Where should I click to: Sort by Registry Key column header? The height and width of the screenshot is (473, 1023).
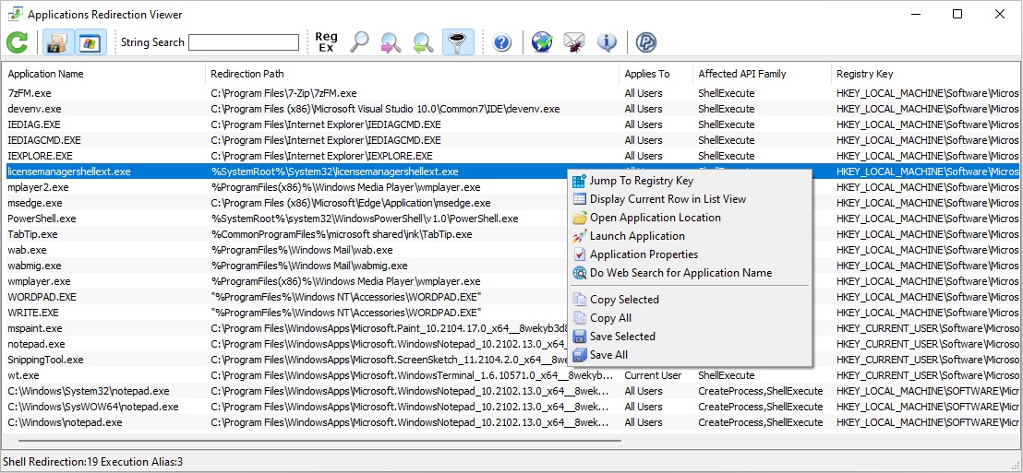(925, 74)
